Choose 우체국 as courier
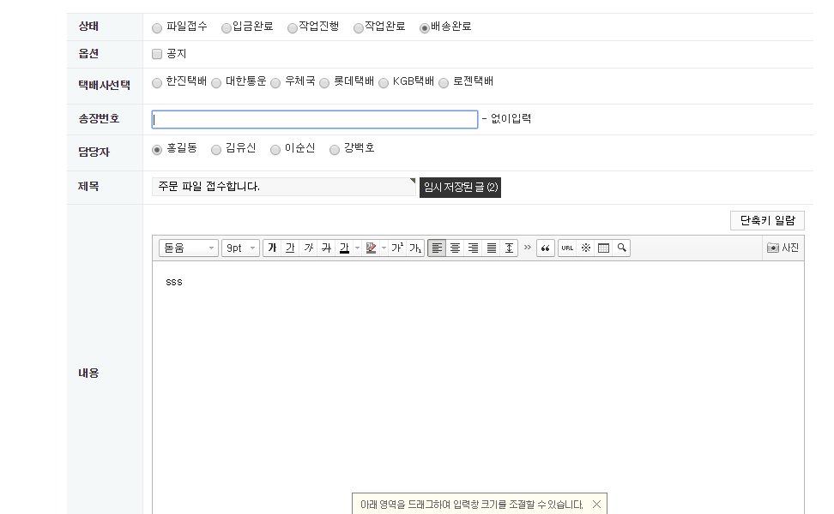Viewport: 834px width, 514px height. 275,83
